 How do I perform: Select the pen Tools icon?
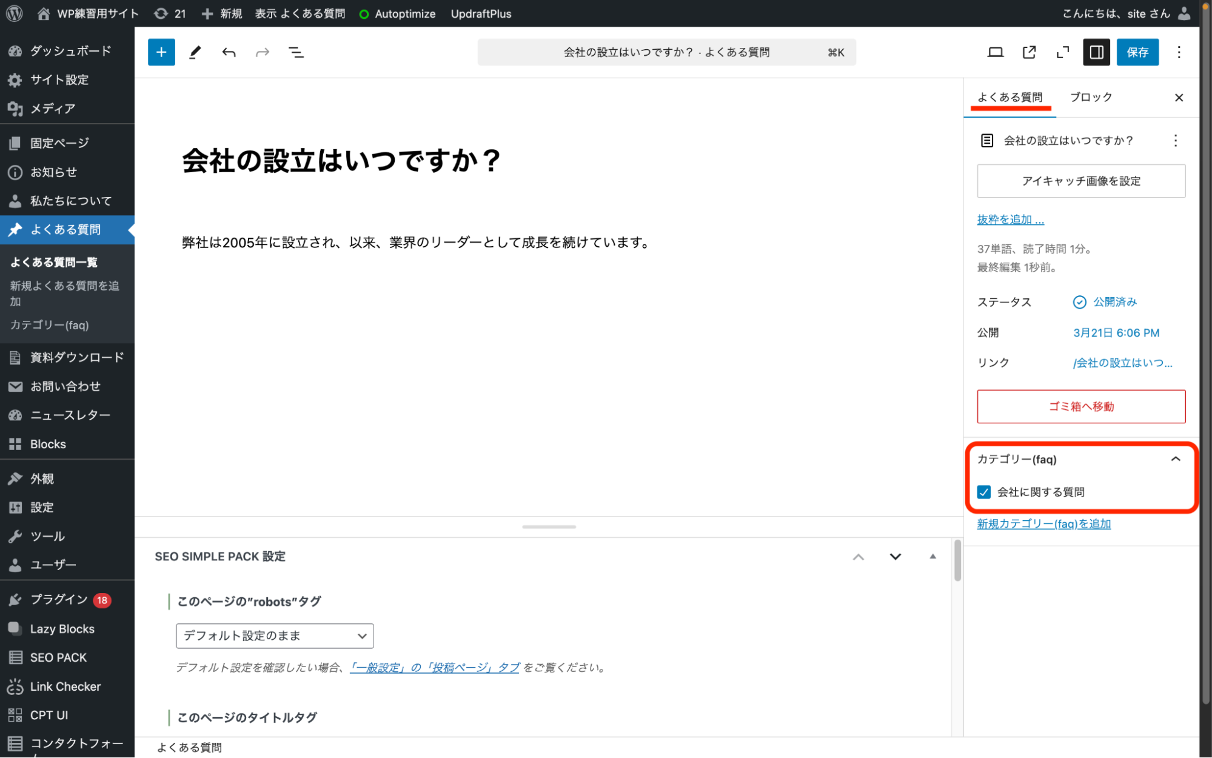tap(195, 52)
